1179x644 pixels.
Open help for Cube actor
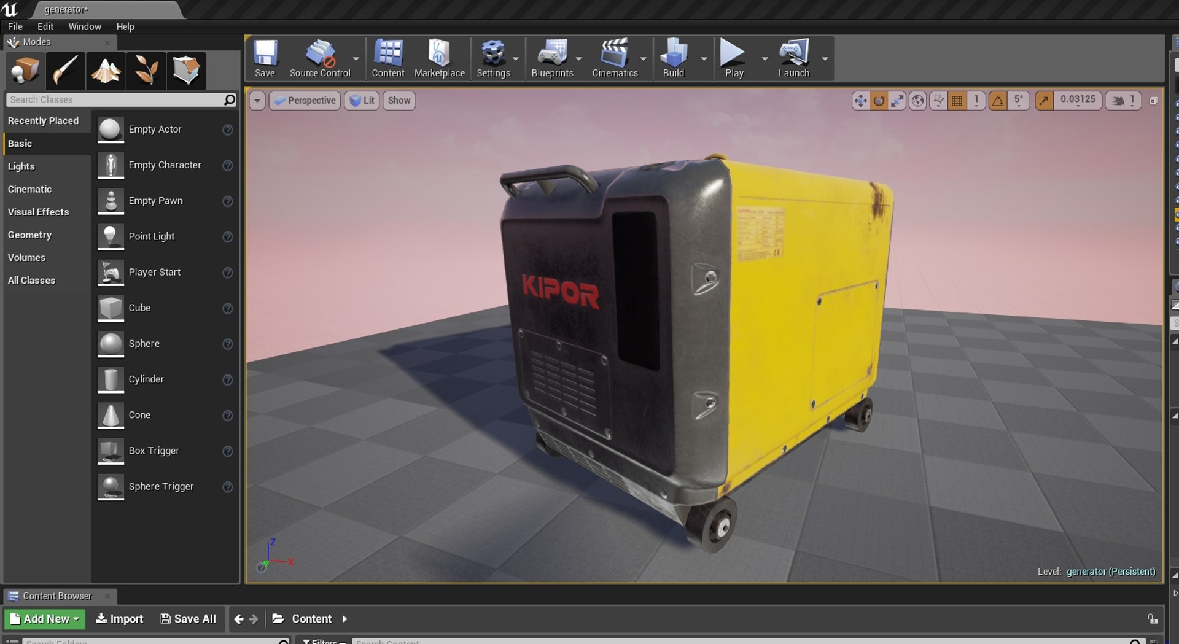coord(227,309)
